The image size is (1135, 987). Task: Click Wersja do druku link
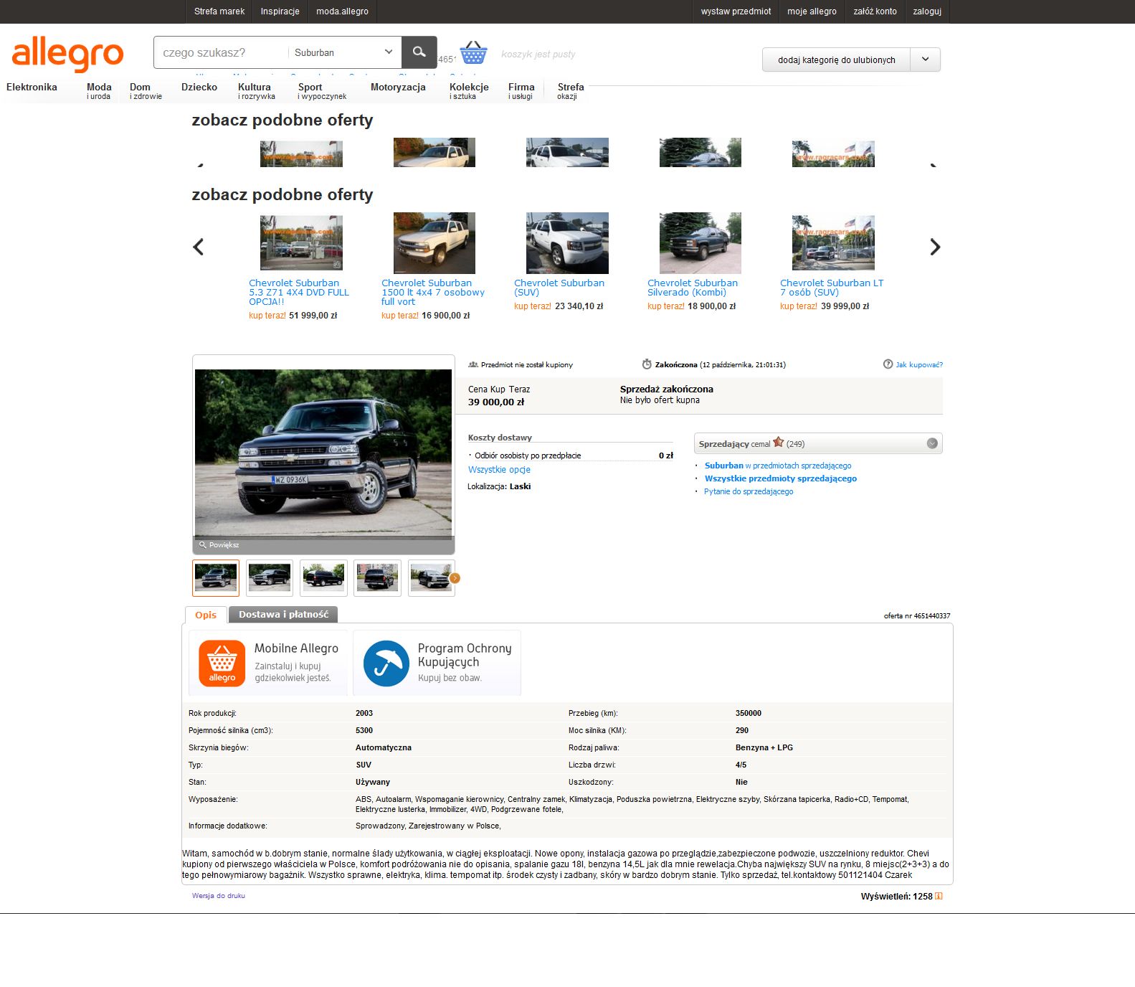coord(219,896)
